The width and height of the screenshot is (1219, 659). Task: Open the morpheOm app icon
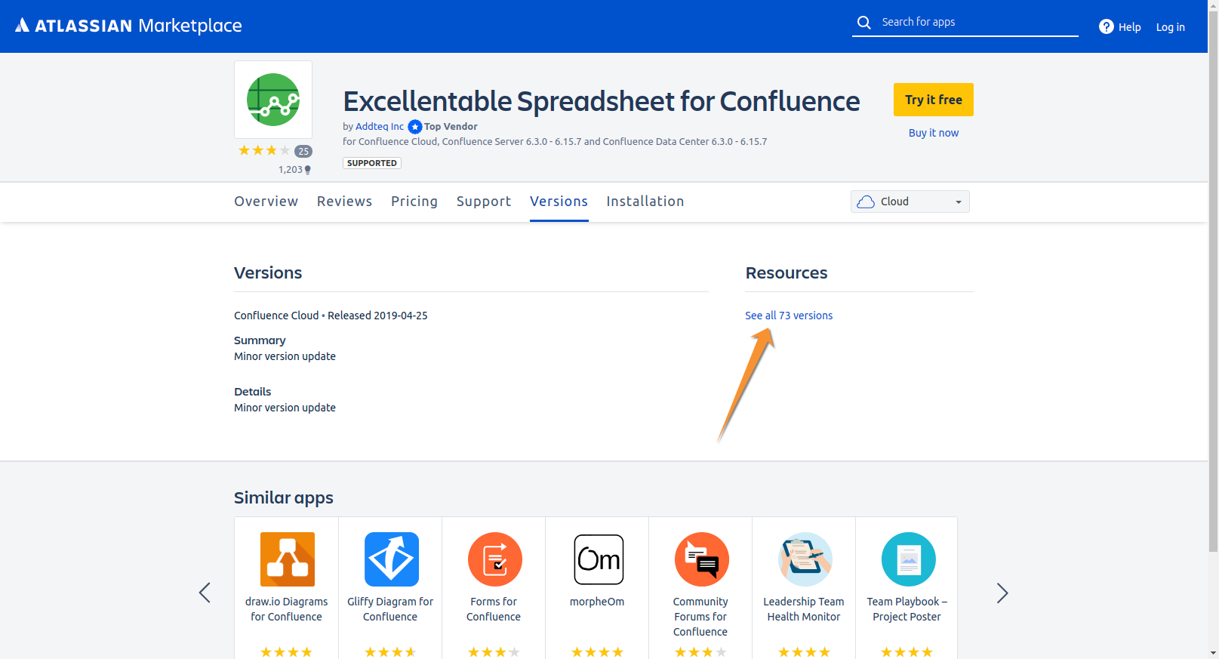pyautogui.click(x=599, y=559)
